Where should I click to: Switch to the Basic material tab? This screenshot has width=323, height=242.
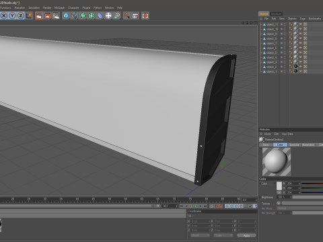tap(266, 145)
